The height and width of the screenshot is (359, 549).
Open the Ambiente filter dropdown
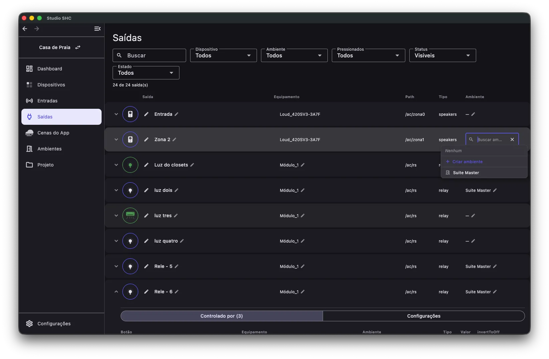[294, 55]
